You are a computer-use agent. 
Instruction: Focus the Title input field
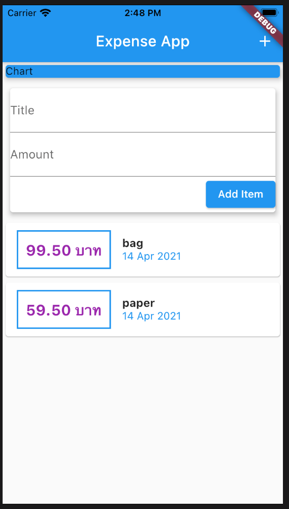(142, 111)
